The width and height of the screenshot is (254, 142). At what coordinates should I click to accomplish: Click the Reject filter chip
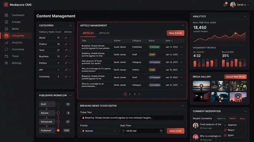pos(233,118)
